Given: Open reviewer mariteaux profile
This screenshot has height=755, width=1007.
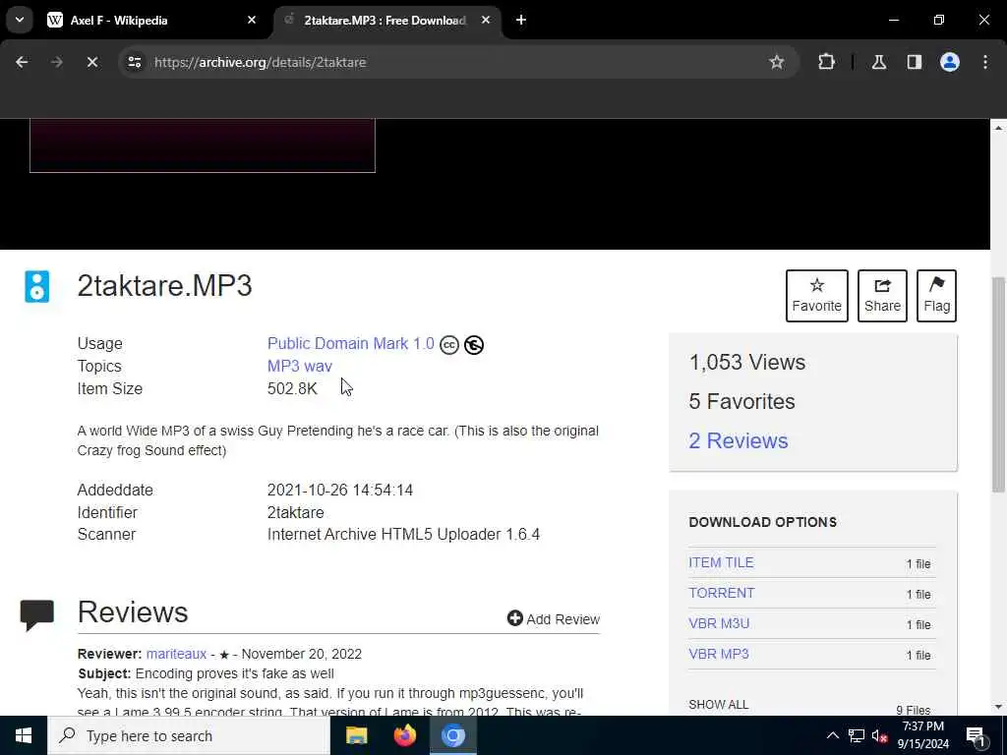Looking at the screenshot, I should 177,654.
